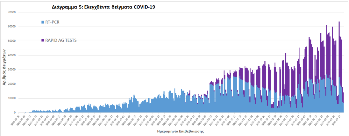The width and height of the screenshot is (349, 136).
Task: Select the horizontal axis title Ημερομηνία Επιβεβαίωσης
Action: click(181, 130)
